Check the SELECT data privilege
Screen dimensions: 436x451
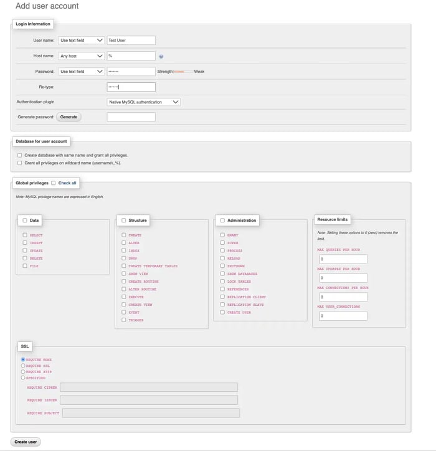pos(25,235)
